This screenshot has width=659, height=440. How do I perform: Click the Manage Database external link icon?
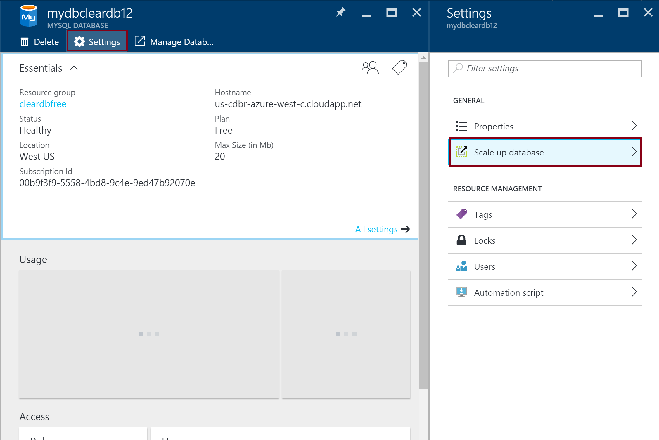coord(140,41)
